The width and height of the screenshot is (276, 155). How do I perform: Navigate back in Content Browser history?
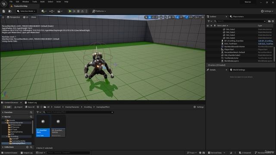38,107
